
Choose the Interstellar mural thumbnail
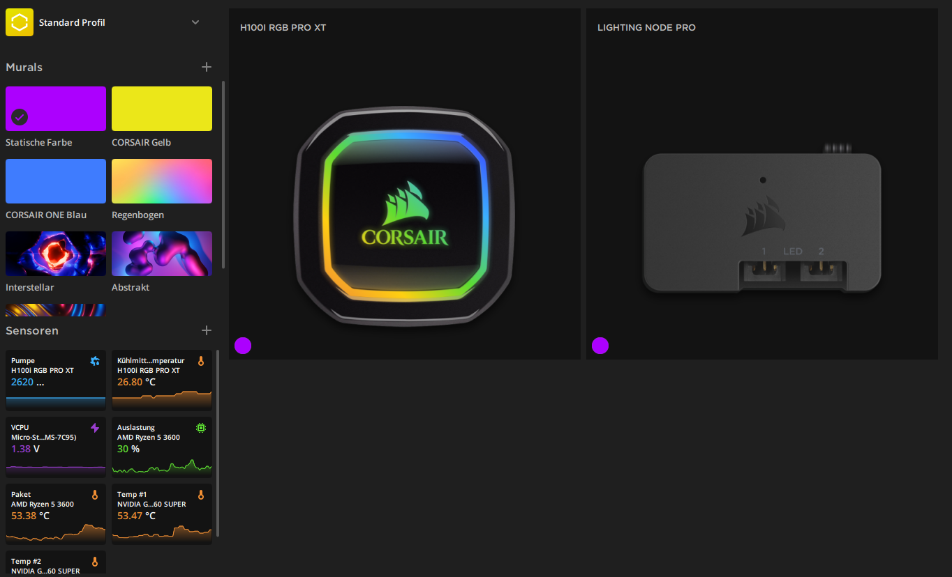click(x=56, y=254)
